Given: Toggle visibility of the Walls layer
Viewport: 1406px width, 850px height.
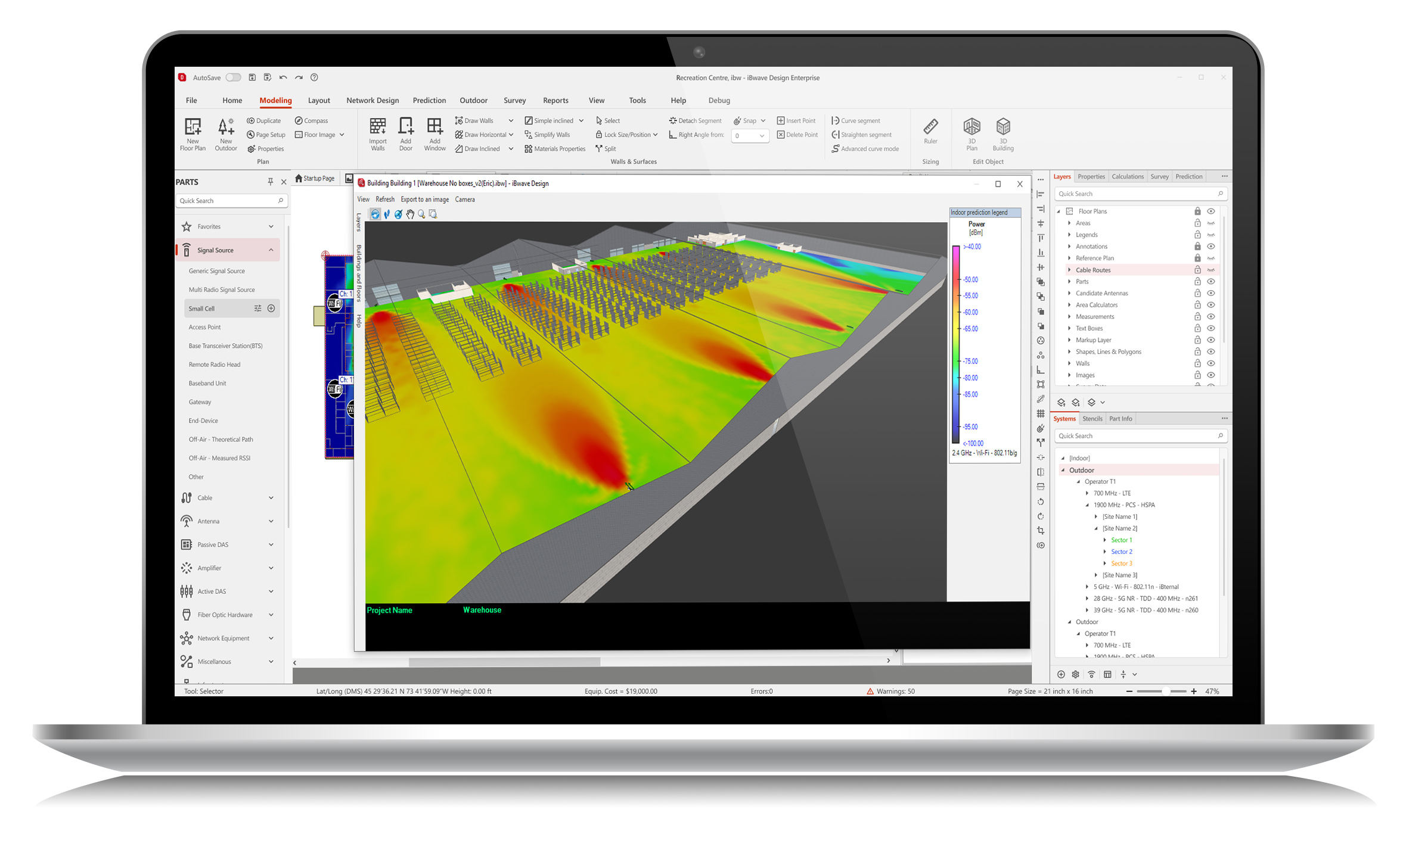Looking at the screenshot, I should coord(1211,363).
